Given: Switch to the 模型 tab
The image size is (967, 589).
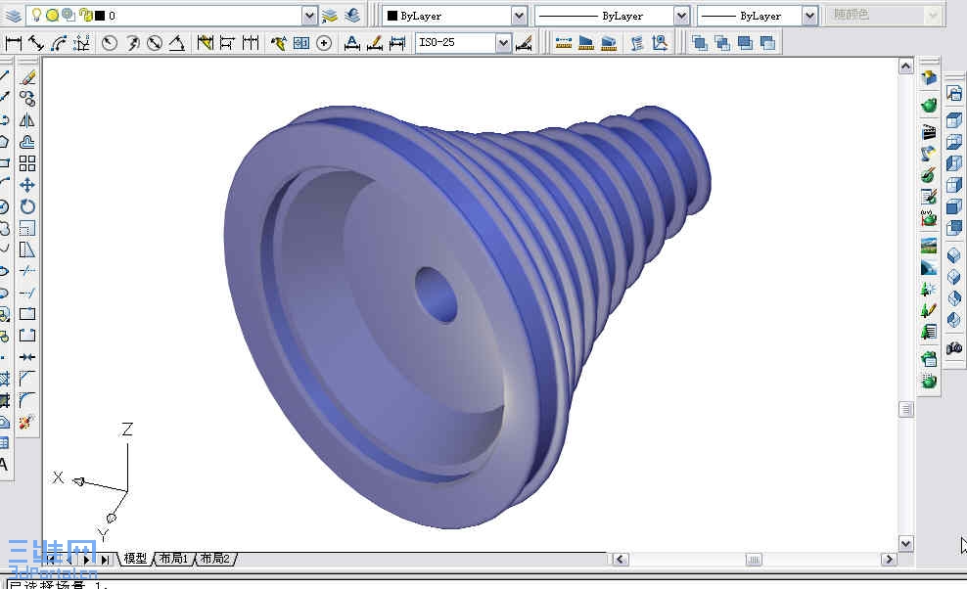Looking at the screenshot, I should click(x=136, y=559).
